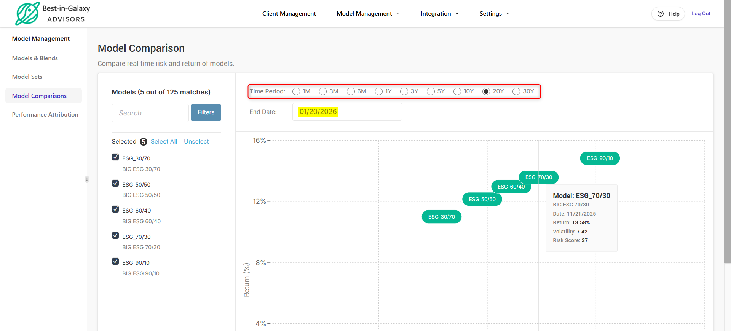
Task: Choose the 6M time period option
Action: 351,91
